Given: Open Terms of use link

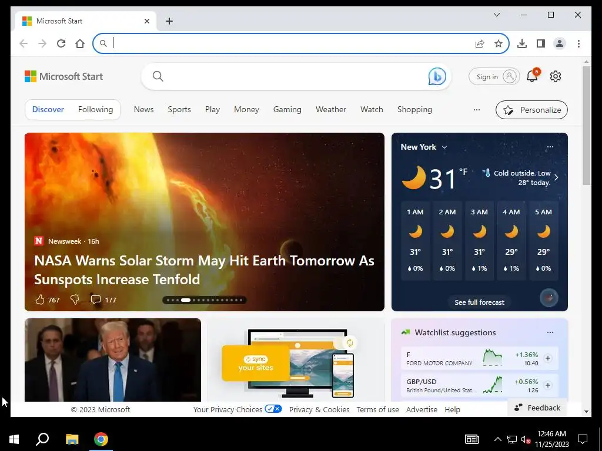Looking at the screenshot, I should click(378, 409).
